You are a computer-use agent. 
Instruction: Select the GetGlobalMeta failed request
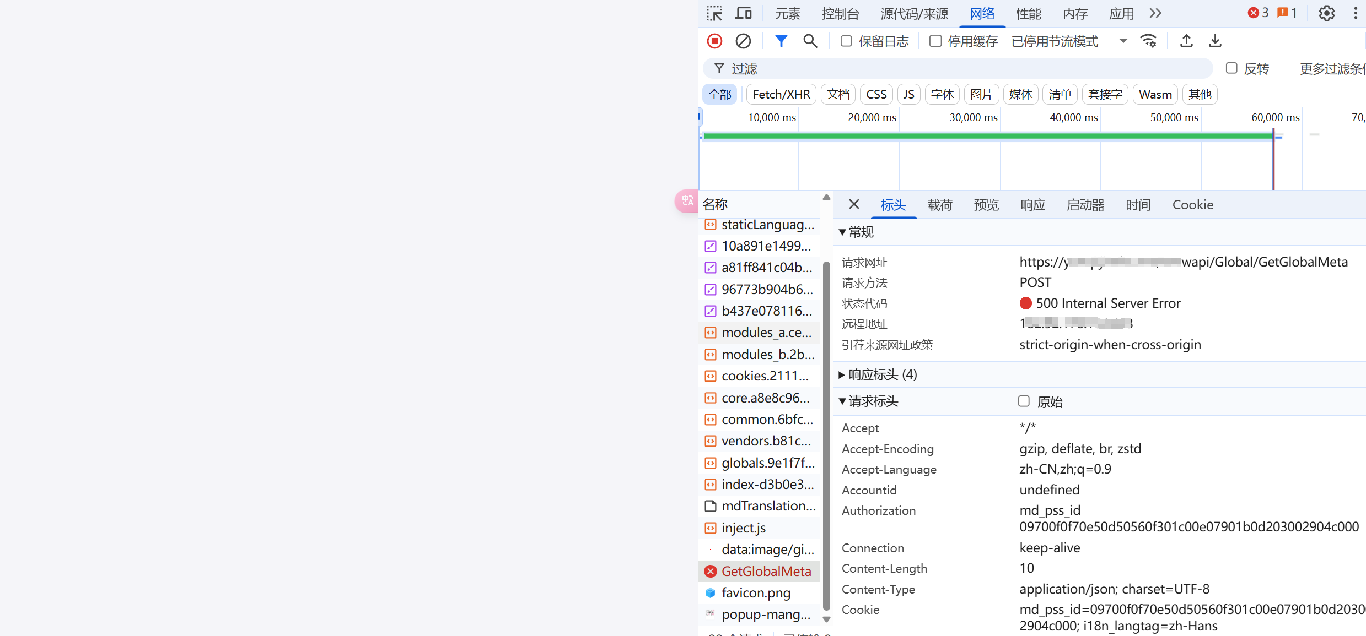tap(766, 572)
